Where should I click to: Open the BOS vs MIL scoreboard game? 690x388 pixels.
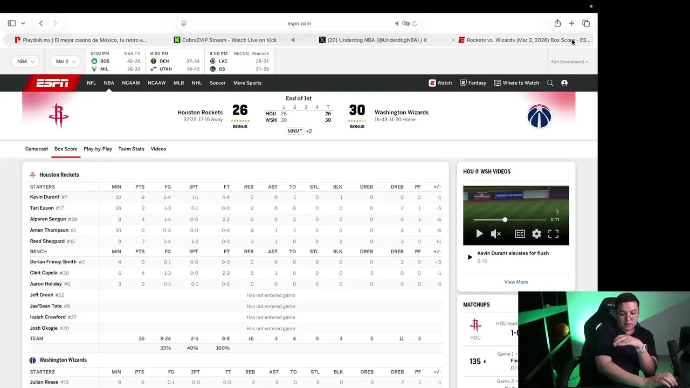click(x=115, y=61)
